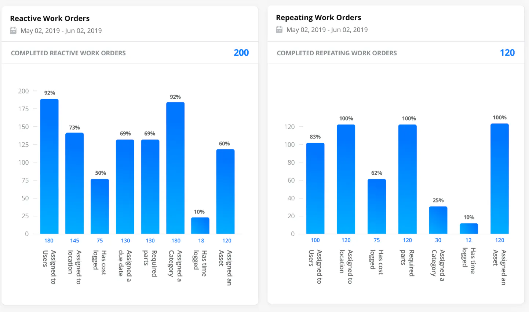Click the Repeating Work Orders title

pyautogui.click(x=318, y=17)
